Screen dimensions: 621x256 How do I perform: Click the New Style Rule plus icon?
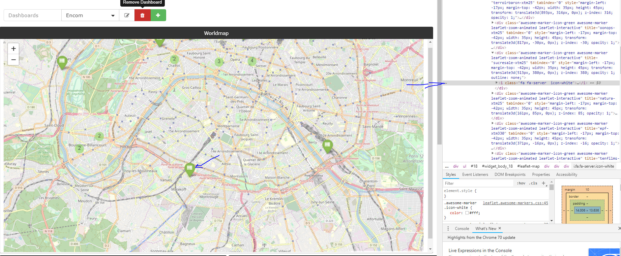[x=544, y=183]
